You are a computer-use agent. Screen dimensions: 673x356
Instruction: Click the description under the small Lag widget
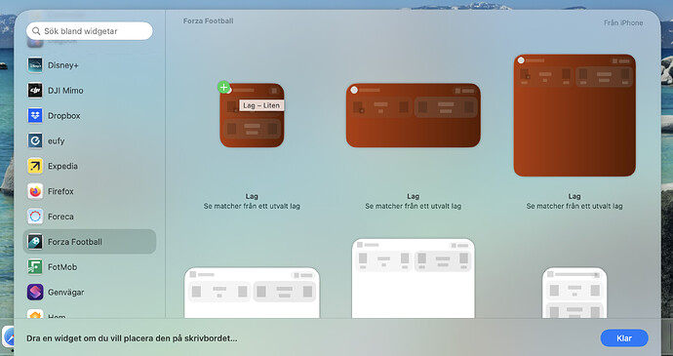point(252,206)
